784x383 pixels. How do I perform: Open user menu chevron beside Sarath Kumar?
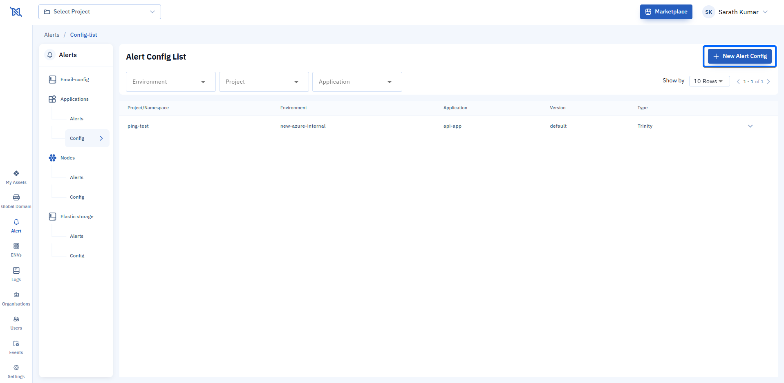[x=765, y=12]
